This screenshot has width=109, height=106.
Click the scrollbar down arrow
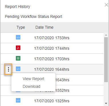click(106, 103)
